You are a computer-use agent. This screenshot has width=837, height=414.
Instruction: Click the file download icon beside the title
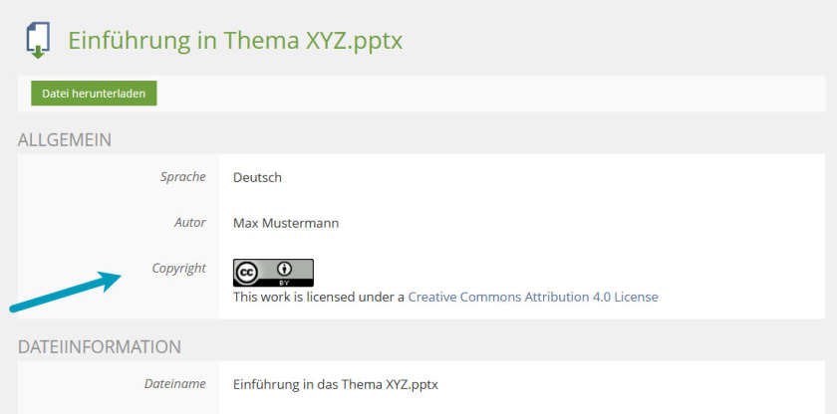(38, 40)
